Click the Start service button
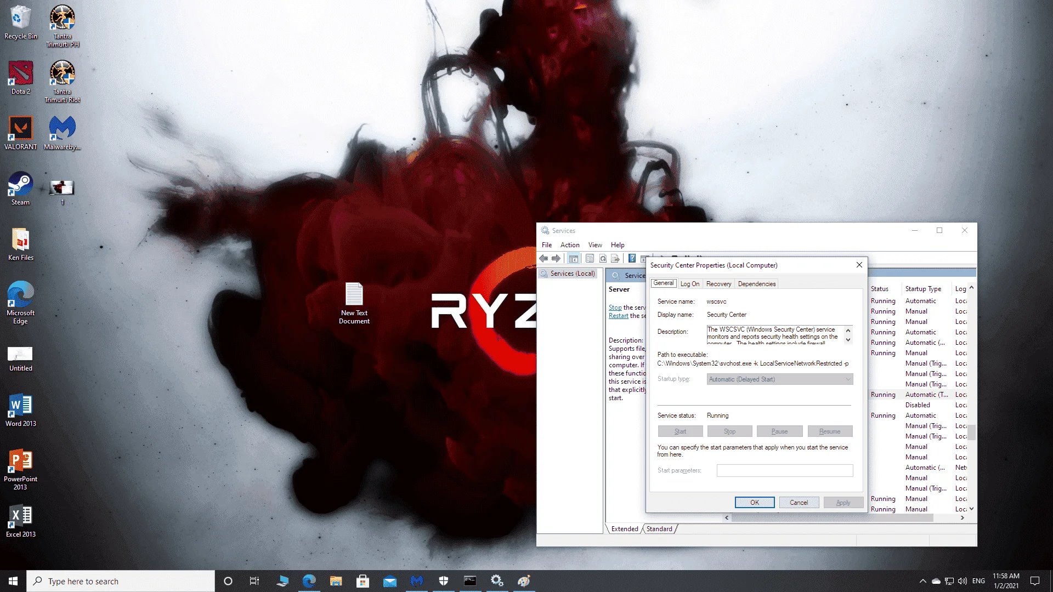The width and height of the screenshot is (1053, 592). [x=680, y=431]
